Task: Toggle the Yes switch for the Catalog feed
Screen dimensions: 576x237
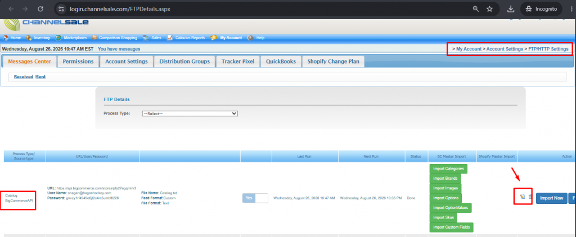Action: pos(255,198)
